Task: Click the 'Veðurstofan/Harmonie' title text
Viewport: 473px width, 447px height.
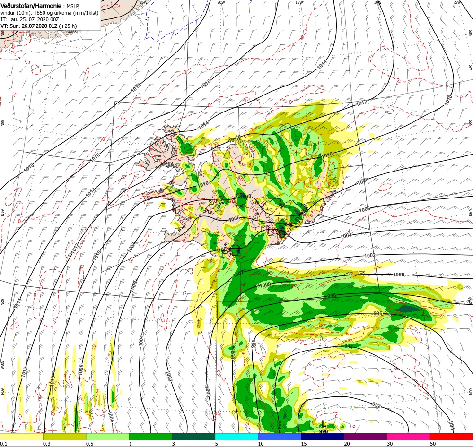Action: pyautogui.click(x=31, y=6)
